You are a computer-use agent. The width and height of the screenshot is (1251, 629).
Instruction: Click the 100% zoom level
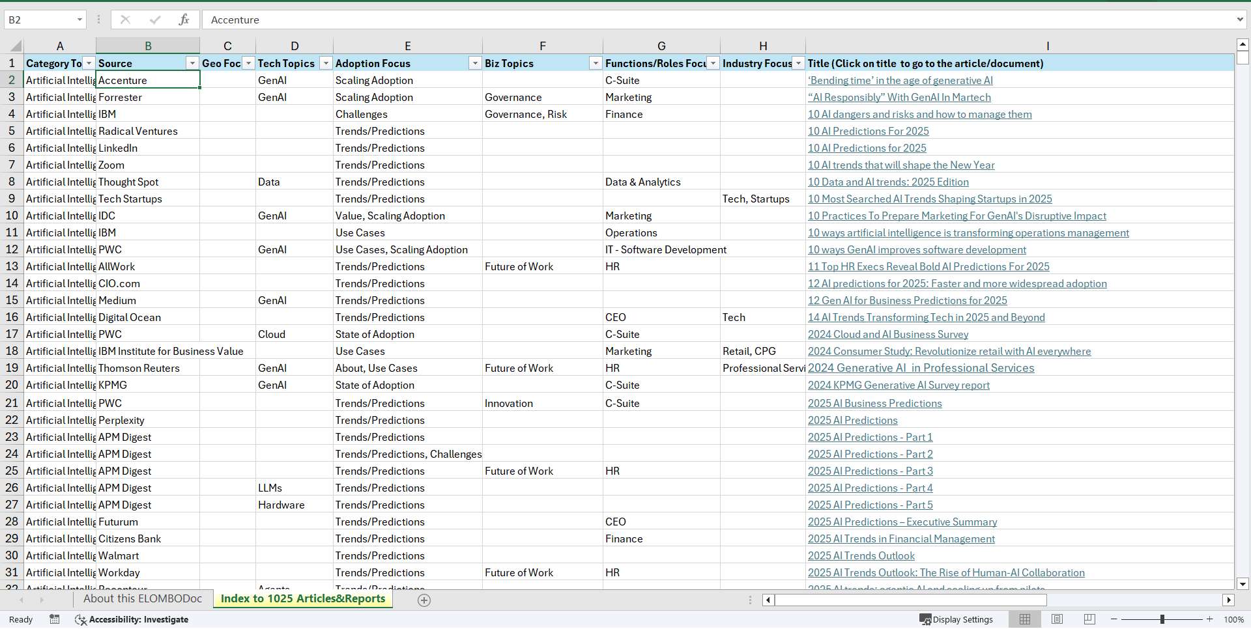point(1233,619)
